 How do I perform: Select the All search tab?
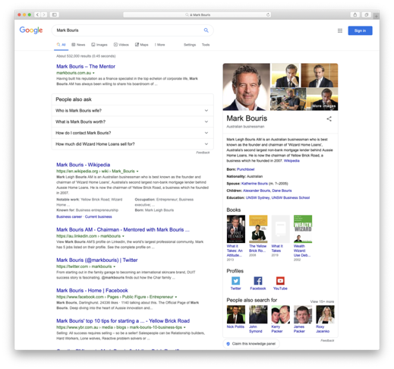[61, 45]
